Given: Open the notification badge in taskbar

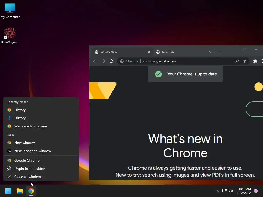Looking at the screenshot, I should (x=256, y=191).
